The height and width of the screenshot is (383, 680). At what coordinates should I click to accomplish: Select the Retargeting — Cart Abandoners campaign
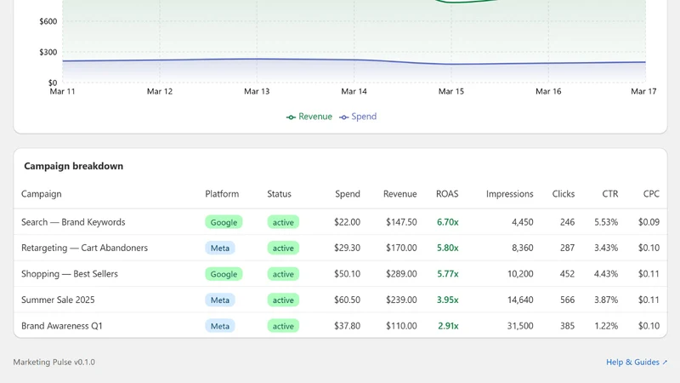[x=84, y=248]
